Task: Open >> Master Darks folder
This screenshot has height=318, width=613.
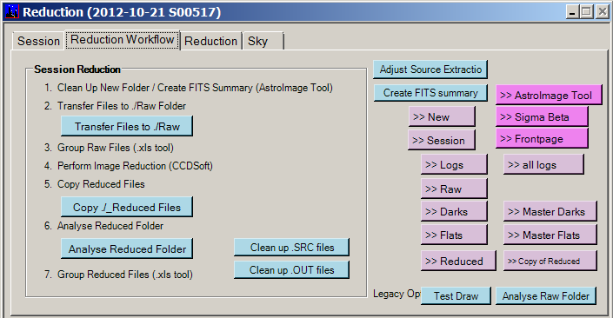Action: click(550, 211)
